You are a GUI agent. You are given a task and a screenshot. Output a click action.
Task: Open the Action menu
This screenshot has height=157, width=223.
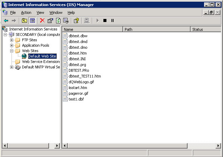[x=26, y=13]
